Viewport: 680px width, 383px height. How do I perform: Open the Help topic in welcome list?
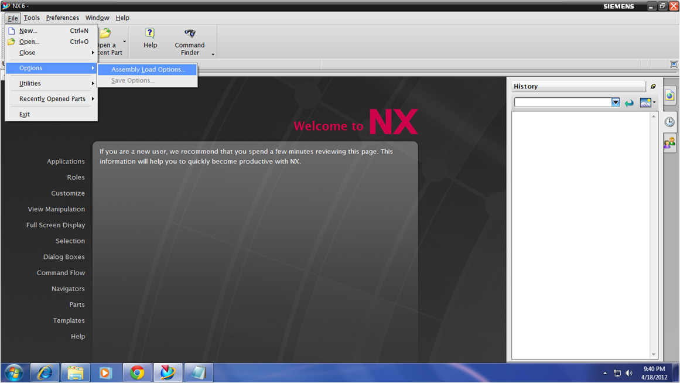78,337
